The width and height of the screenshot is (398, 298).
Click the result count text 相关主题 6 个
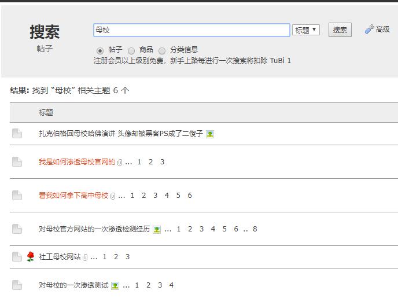104,90
